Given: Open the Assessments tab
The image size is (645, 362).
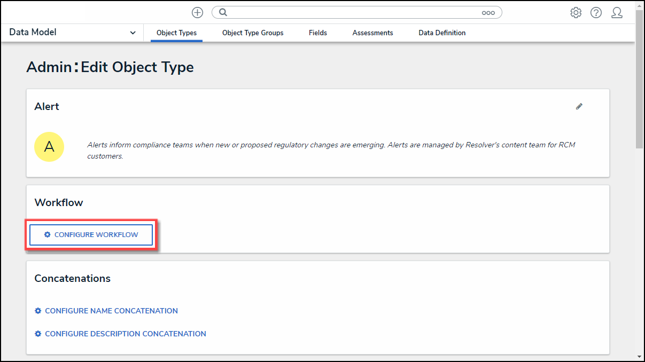Looking at the screenshot, I should pyautogui.click(x=372, y=33).
